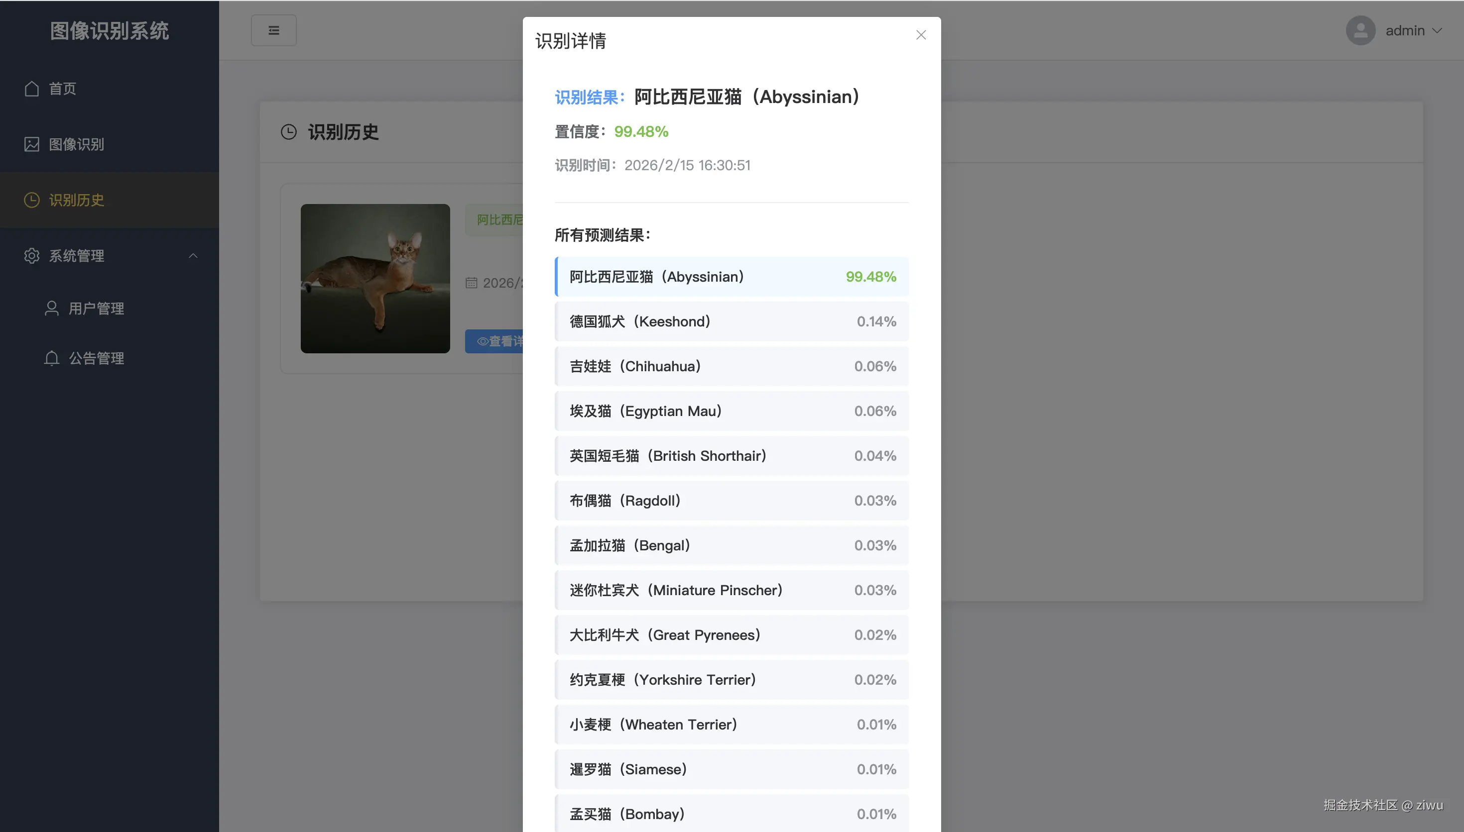Click the gear icon for 系统管理
The image size is (1464, 832).
[31, 255]
